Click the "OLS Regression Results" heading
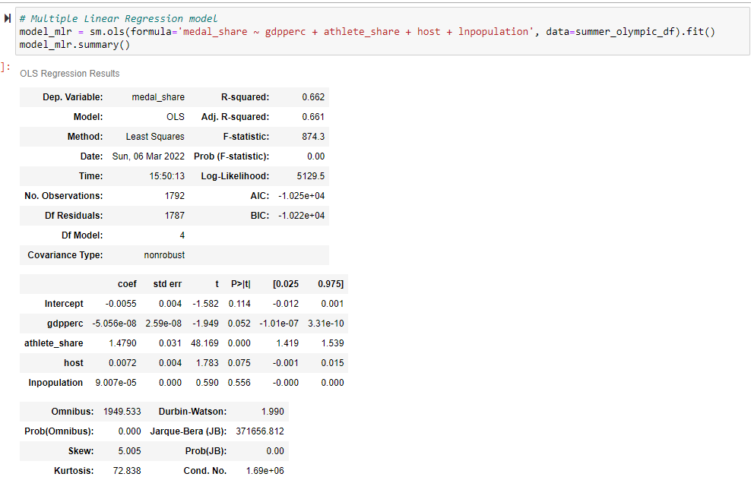Image resolution: width=751 pixels, height=480 pixels. (x=70, y=74)
